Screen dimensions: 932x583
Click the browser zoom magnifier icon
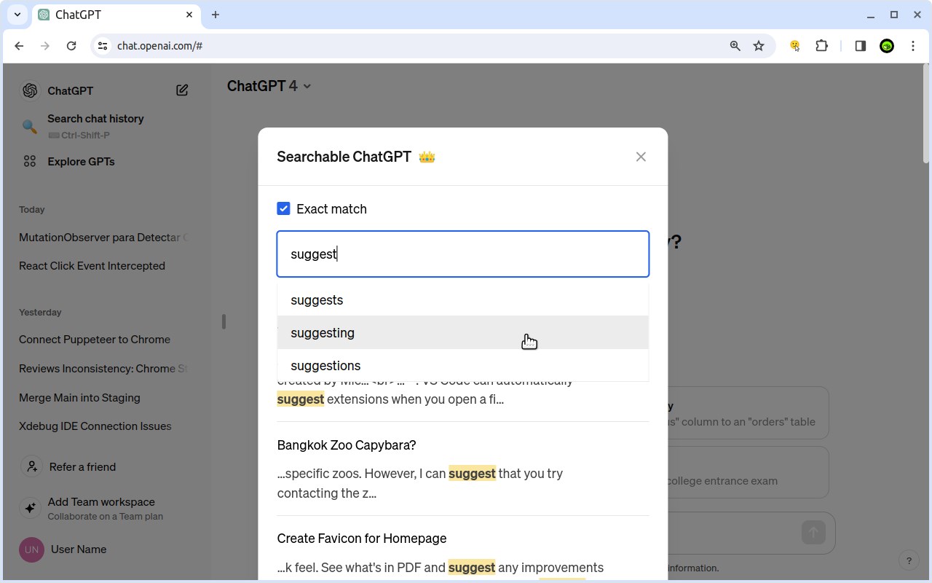click(735, 46)
